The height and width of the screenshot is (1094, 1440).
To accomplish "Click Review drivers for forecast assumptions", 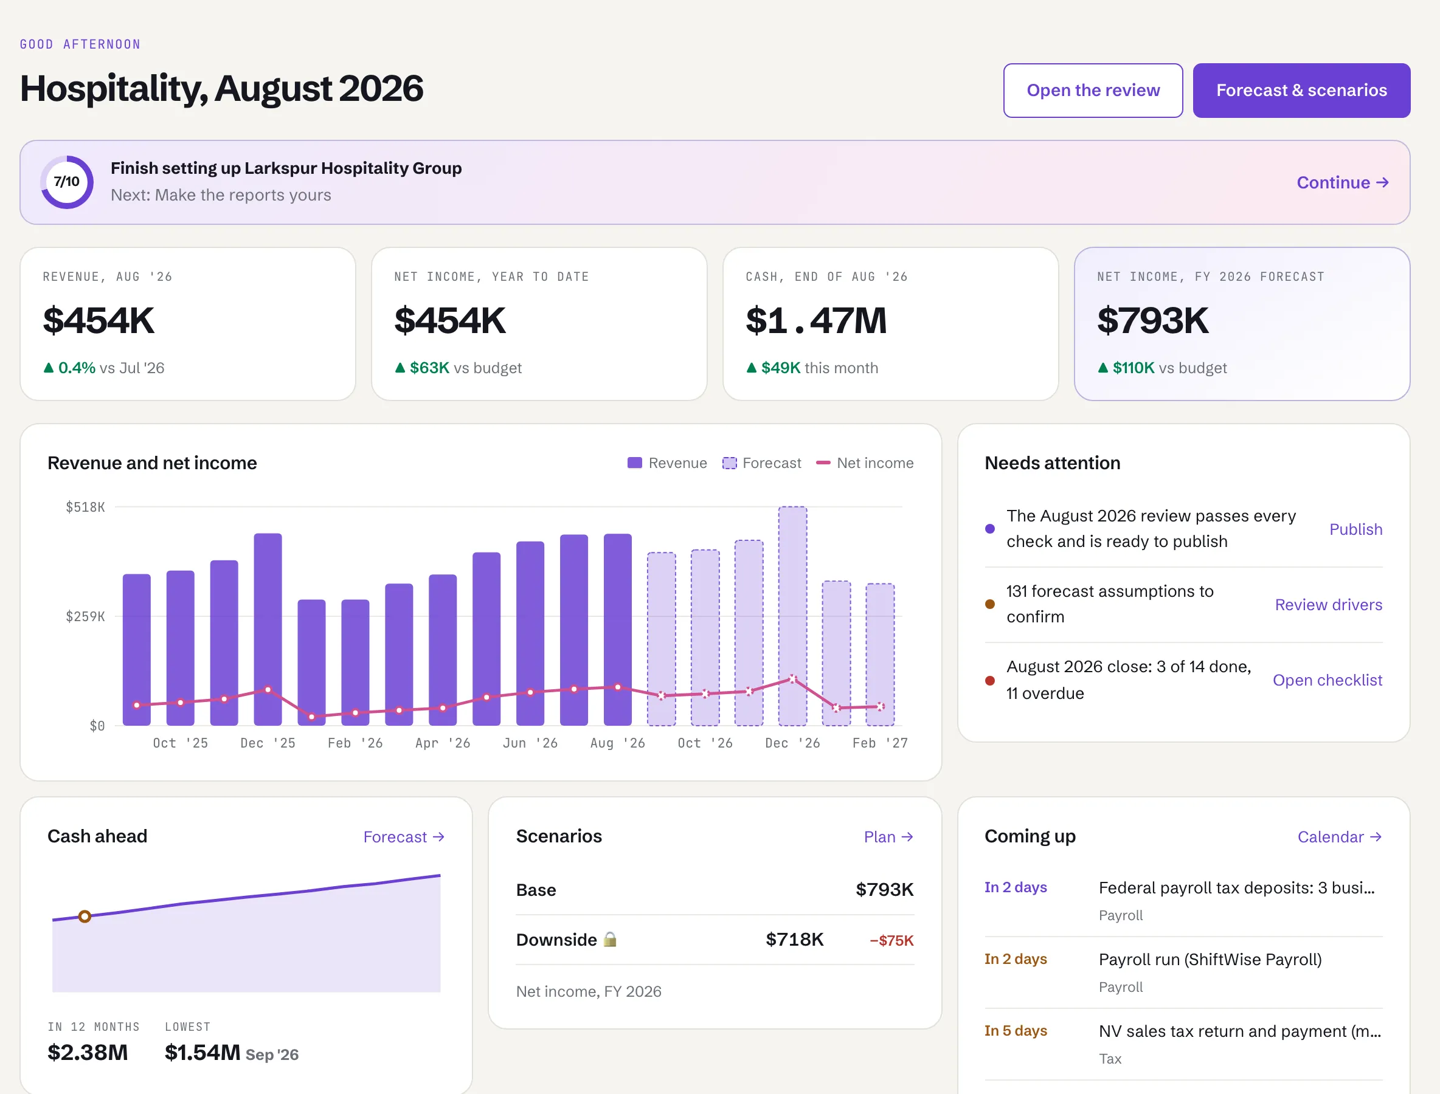I will [1328, 605].
